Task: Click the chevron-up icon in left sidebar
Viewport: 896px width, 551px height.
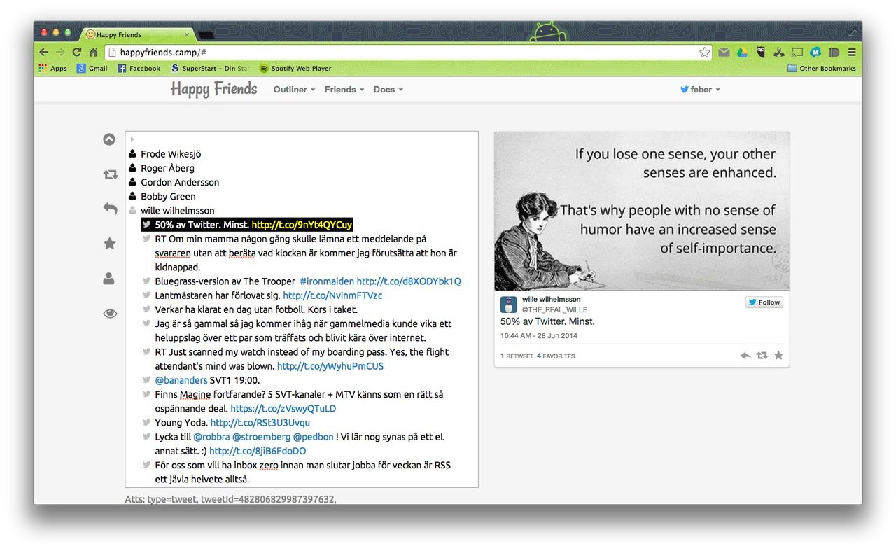Action: point(109,139)
